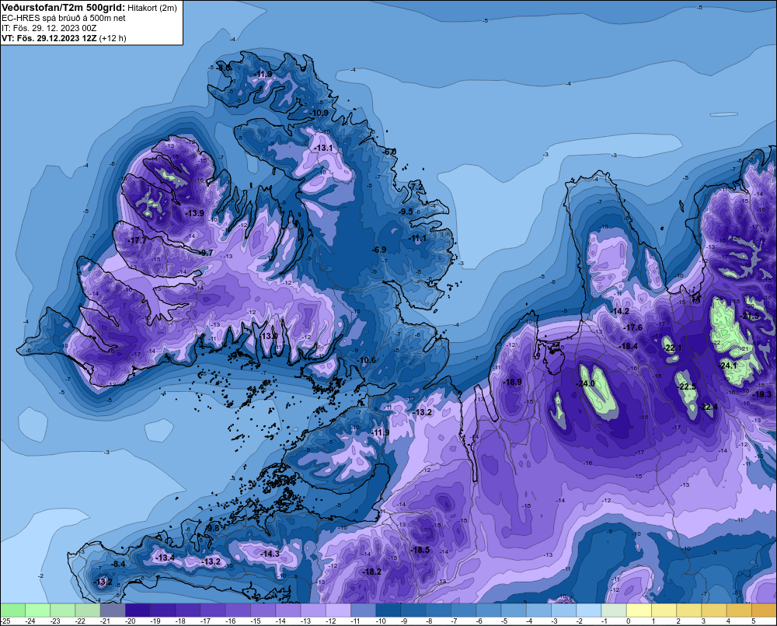The image size is (777, 626).
Task: Click the -17.7 temperature label
Action: point(138,240)
